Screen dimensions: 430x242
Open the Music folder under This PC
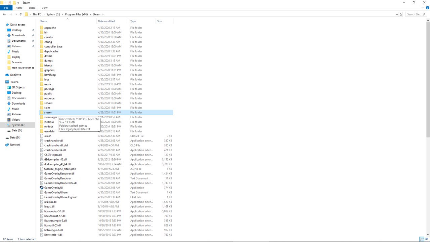(15, 109)
